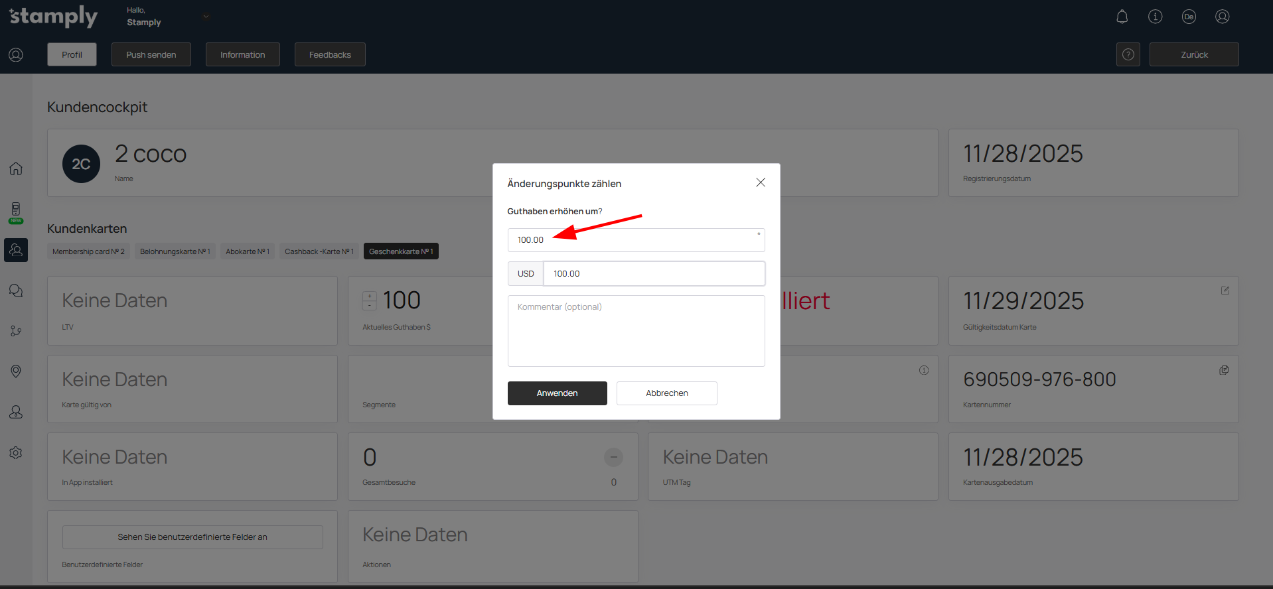The image size is (1273, 589).
Task: Switch to the Cashback-Karte № 1 tab
Action: (x=319, y=251)
